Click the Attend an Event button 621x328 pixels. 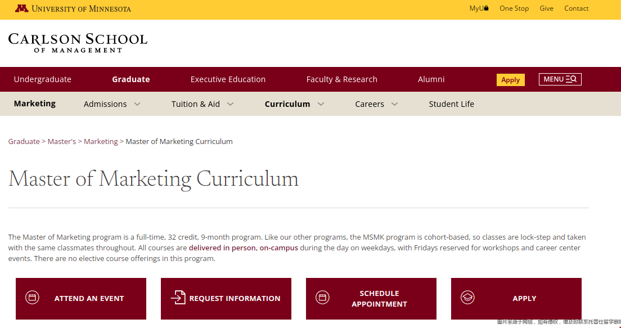tap(81, 298)
